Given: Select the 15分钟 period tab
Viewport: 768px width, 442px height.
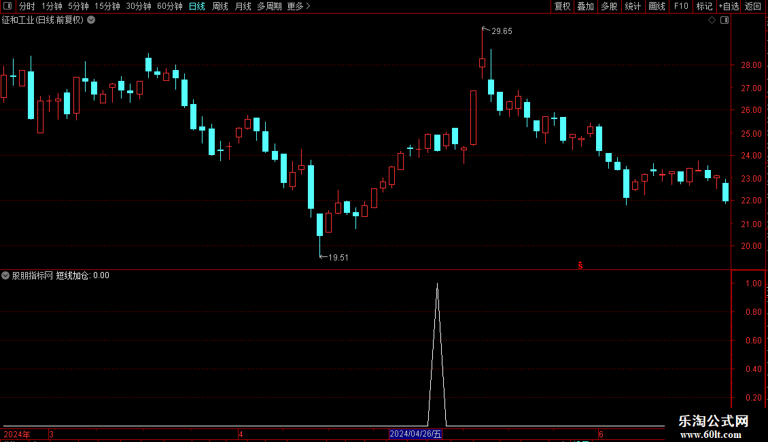Looking at the screenshot, I should point(107,6).
